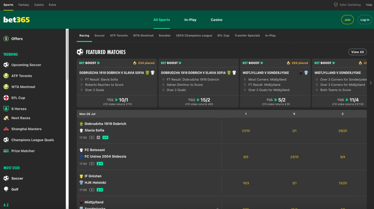Click the bet365 logo
This screenshot has height=209, width=374.
17,20
